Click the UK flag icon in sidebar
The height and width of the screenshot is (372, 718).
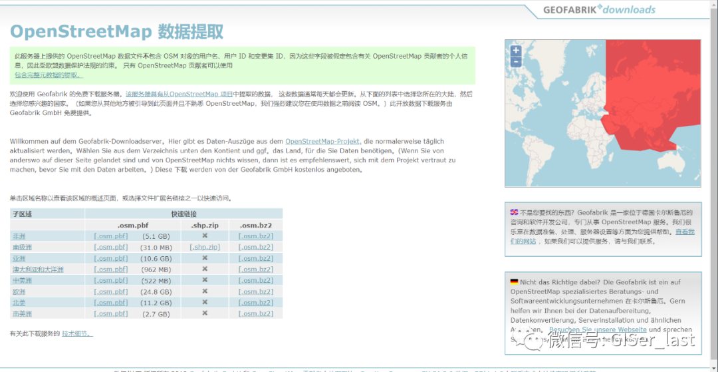click(x=514, y=212)
